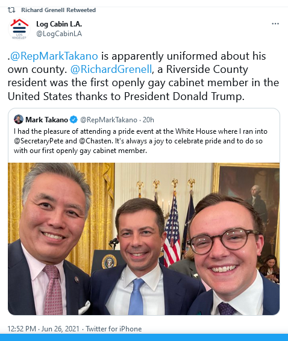Open the @RichardGrenell mention link
The height and width of the screenshot is (341, 288).
(x=111, y=69)
